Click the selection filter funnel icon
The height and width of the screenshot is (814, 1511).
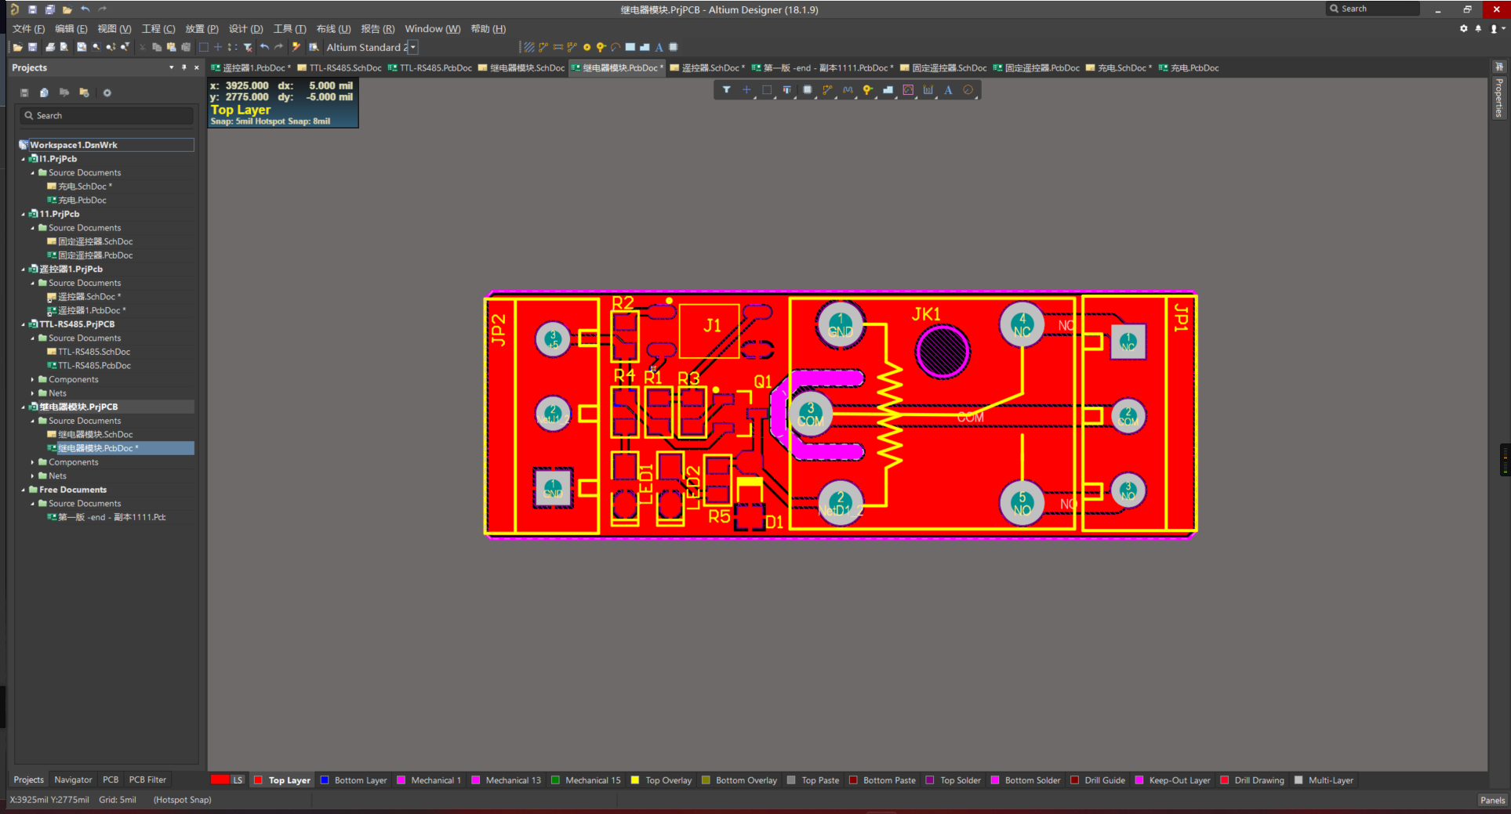[726, 90]
